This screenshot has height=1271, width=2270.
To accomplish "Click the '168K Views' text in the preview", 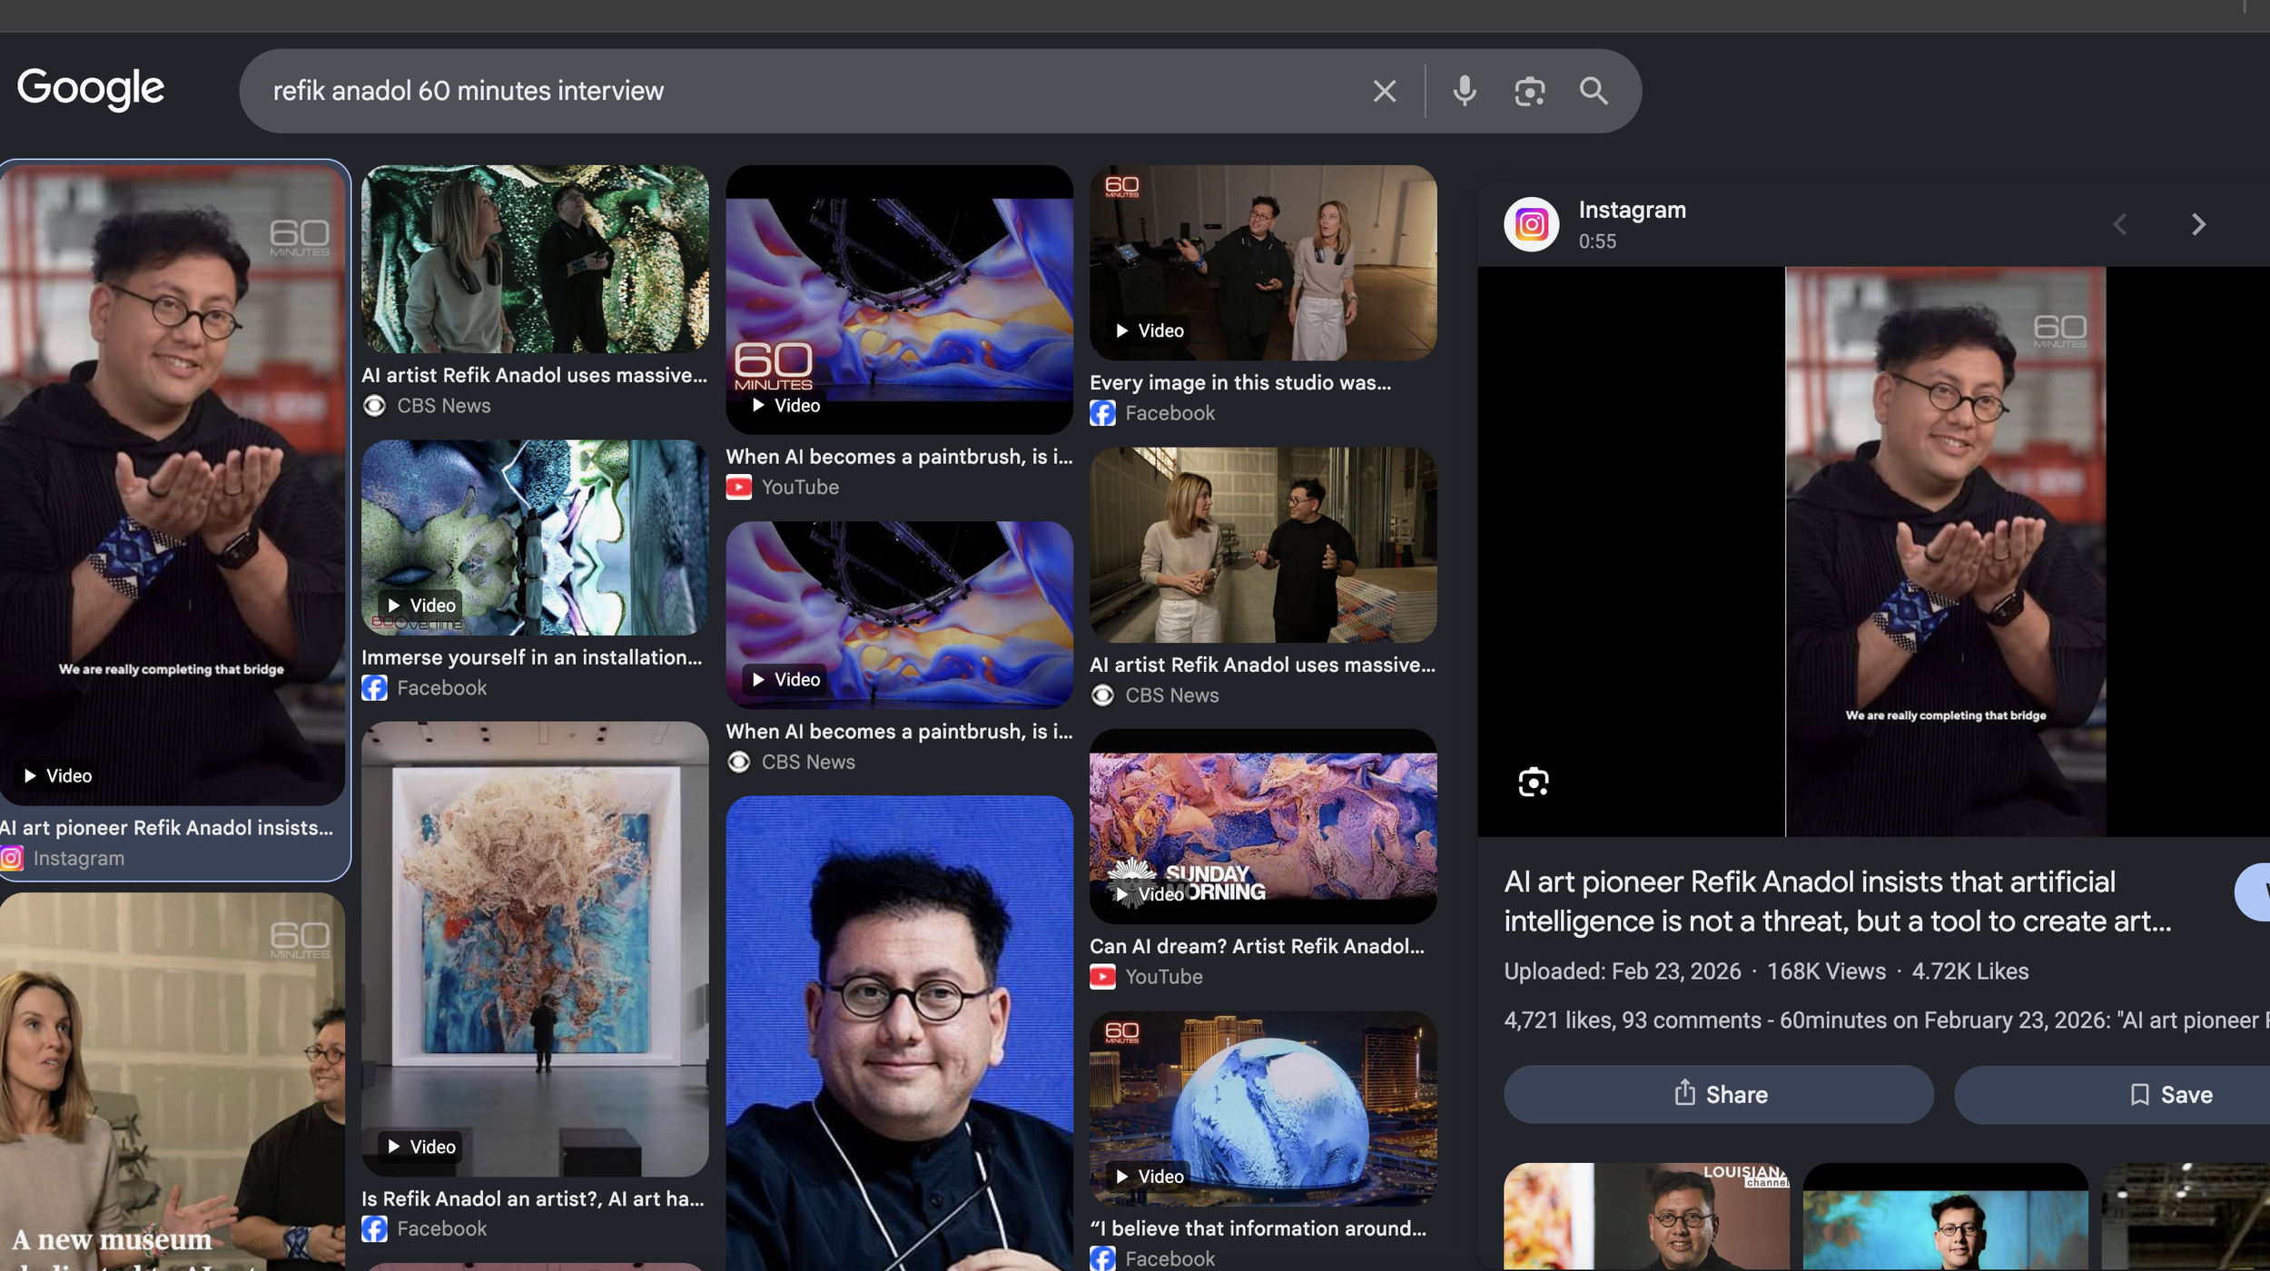I will (x=1826, y=971).
